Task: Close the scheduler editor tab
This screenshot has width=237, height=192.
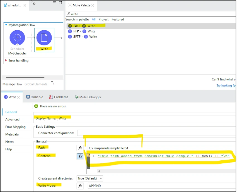Action: pyautogui.click(x=25, y=6)
